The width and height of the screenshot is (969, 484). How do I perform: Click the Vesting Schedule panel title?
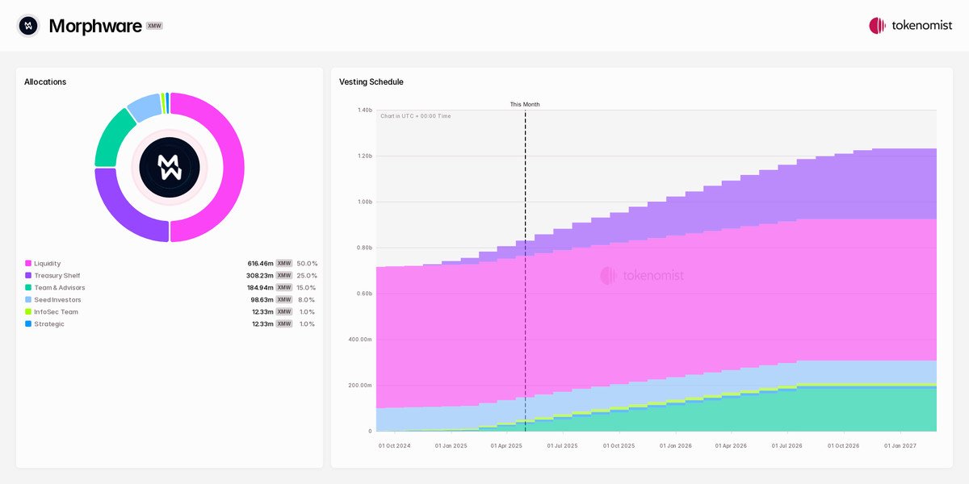pyautogui.click(x=371, y=82)
